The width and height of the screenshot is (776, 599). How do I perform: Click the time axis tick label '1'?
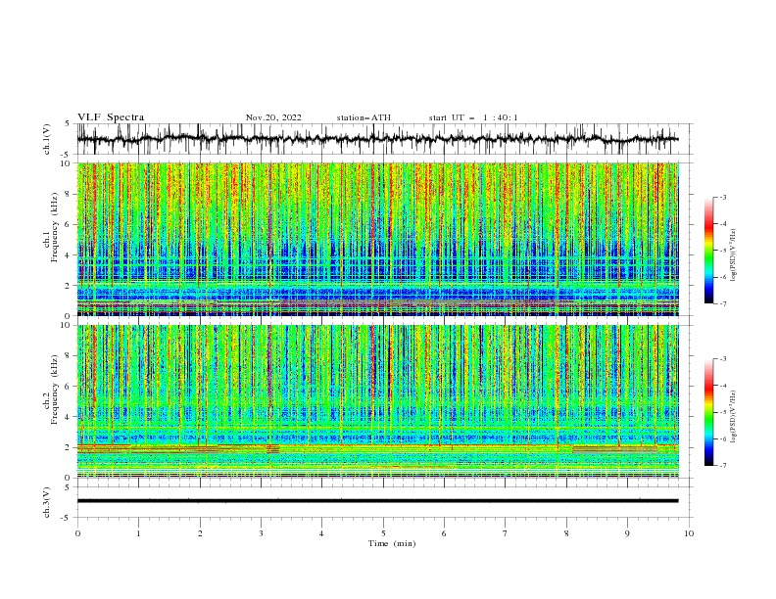click(138, 533)
